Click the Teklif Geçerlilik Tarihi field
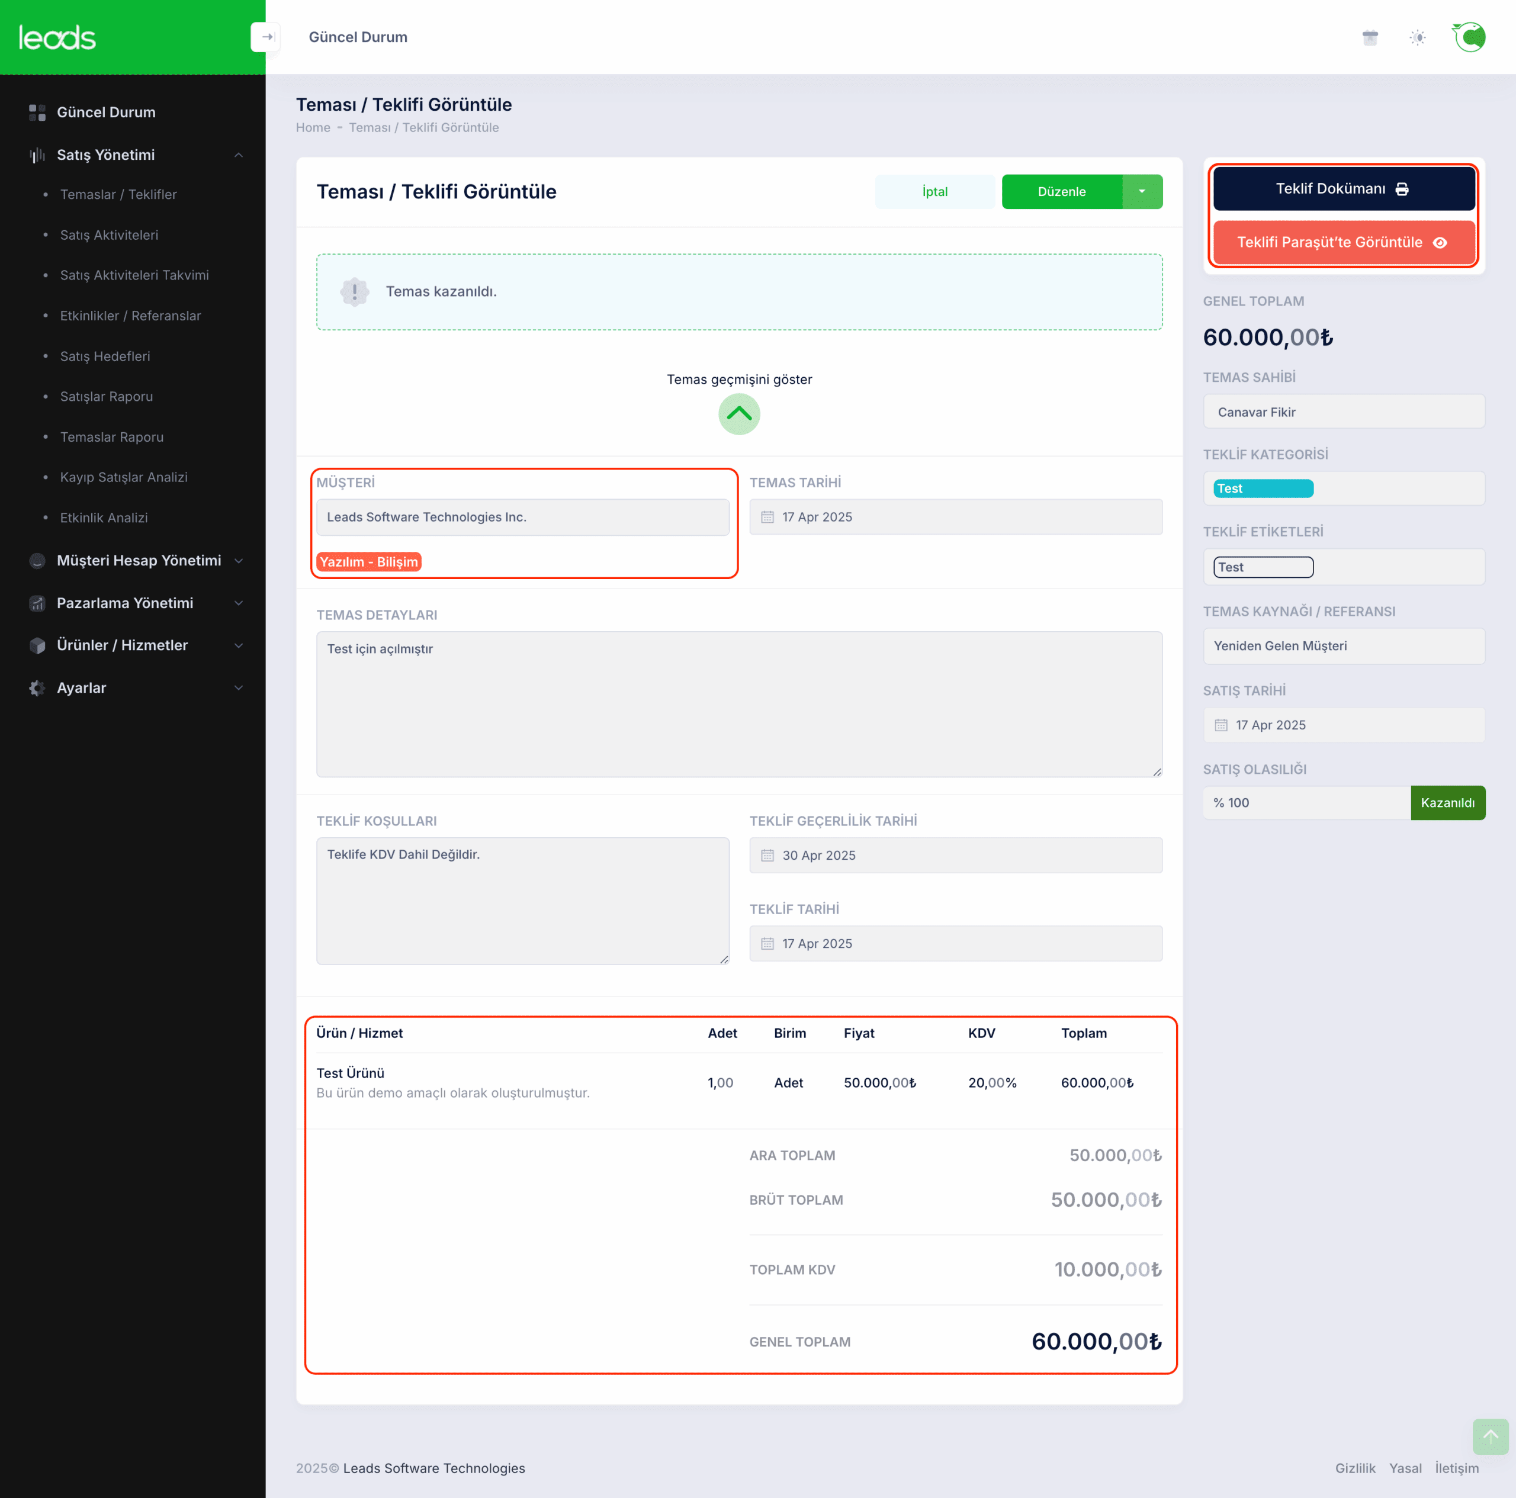Image resolution: width=1516 pixels, height=1498 pixels. point(956,856)
